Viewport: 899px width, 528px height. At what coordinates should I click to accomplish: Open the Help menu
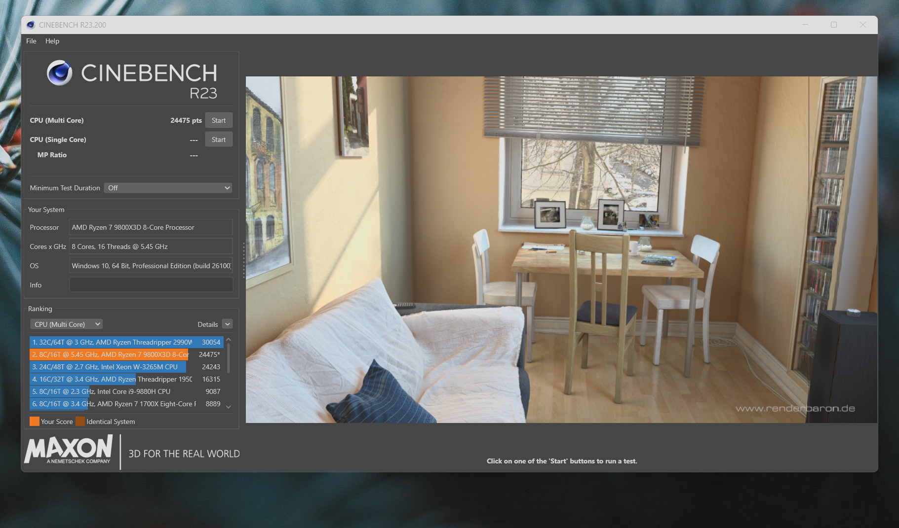point(52,41)
